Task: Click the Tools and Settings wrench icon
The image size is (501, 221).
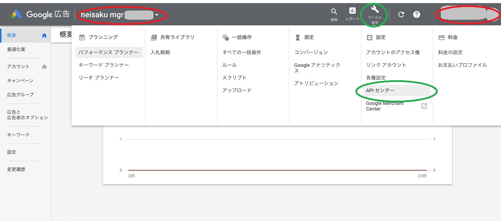Action: 375,10
